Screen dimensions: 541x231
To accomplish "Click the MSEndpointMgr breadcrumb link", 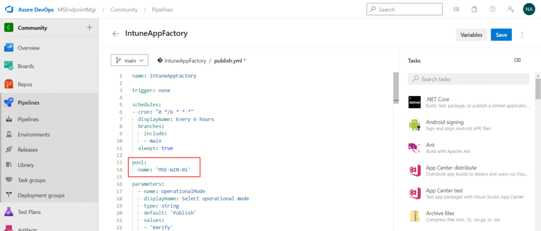I will click(x=77, y=10).
